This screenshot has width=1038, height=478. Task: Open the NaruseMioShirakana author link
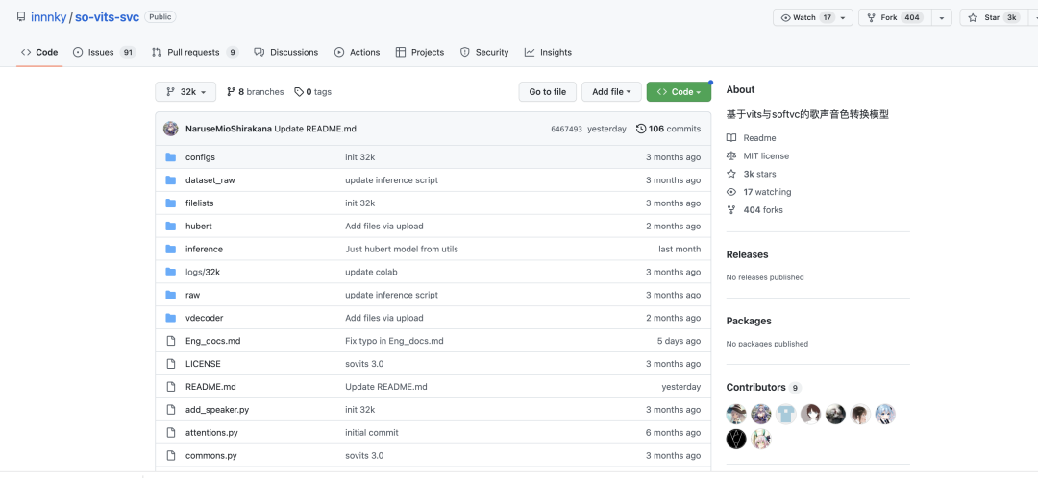point(229,129)
